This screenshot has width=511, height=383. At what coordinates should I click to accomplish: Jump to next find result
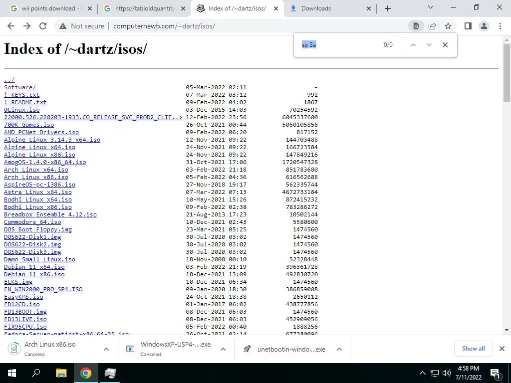429,45
